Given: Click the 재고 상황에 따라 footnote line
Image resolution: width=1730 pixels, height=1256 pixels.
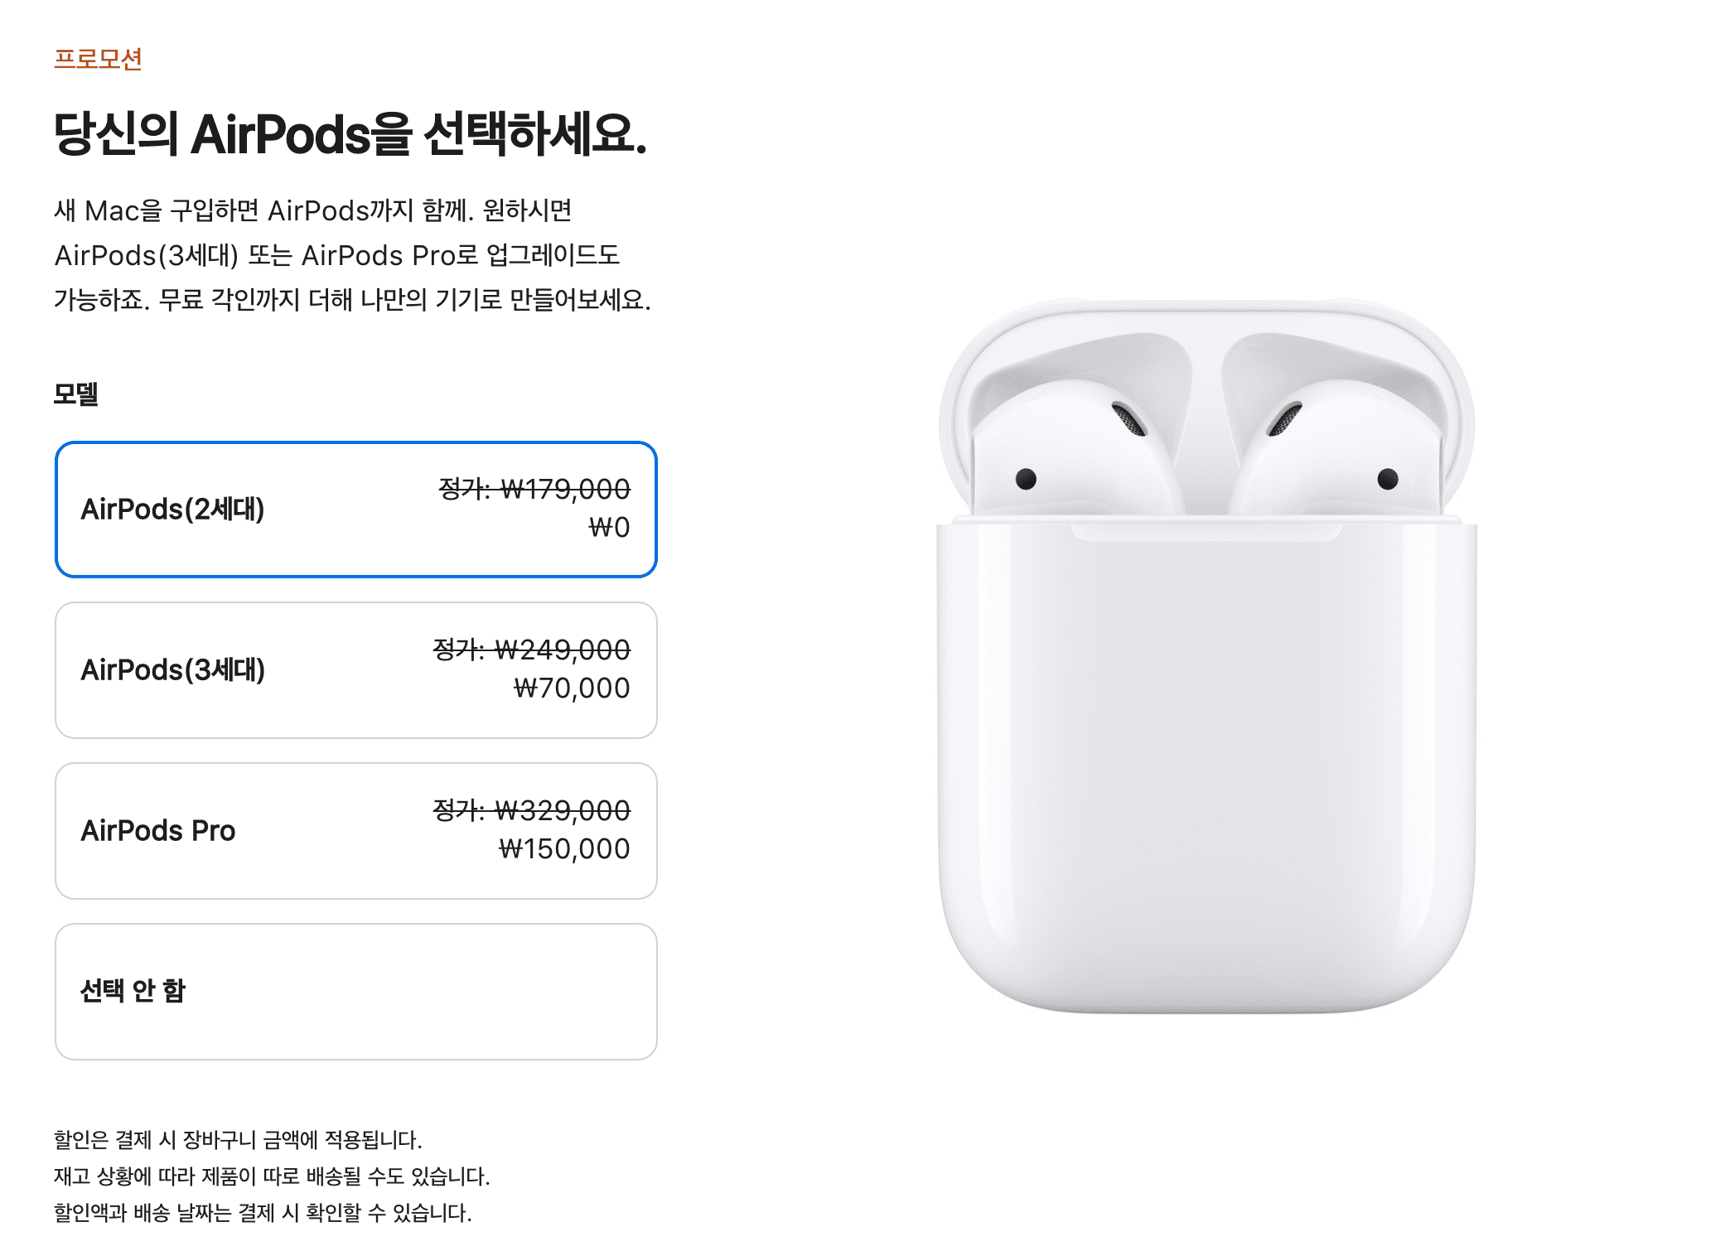Looking at the screenshot, I should 272,1176.
